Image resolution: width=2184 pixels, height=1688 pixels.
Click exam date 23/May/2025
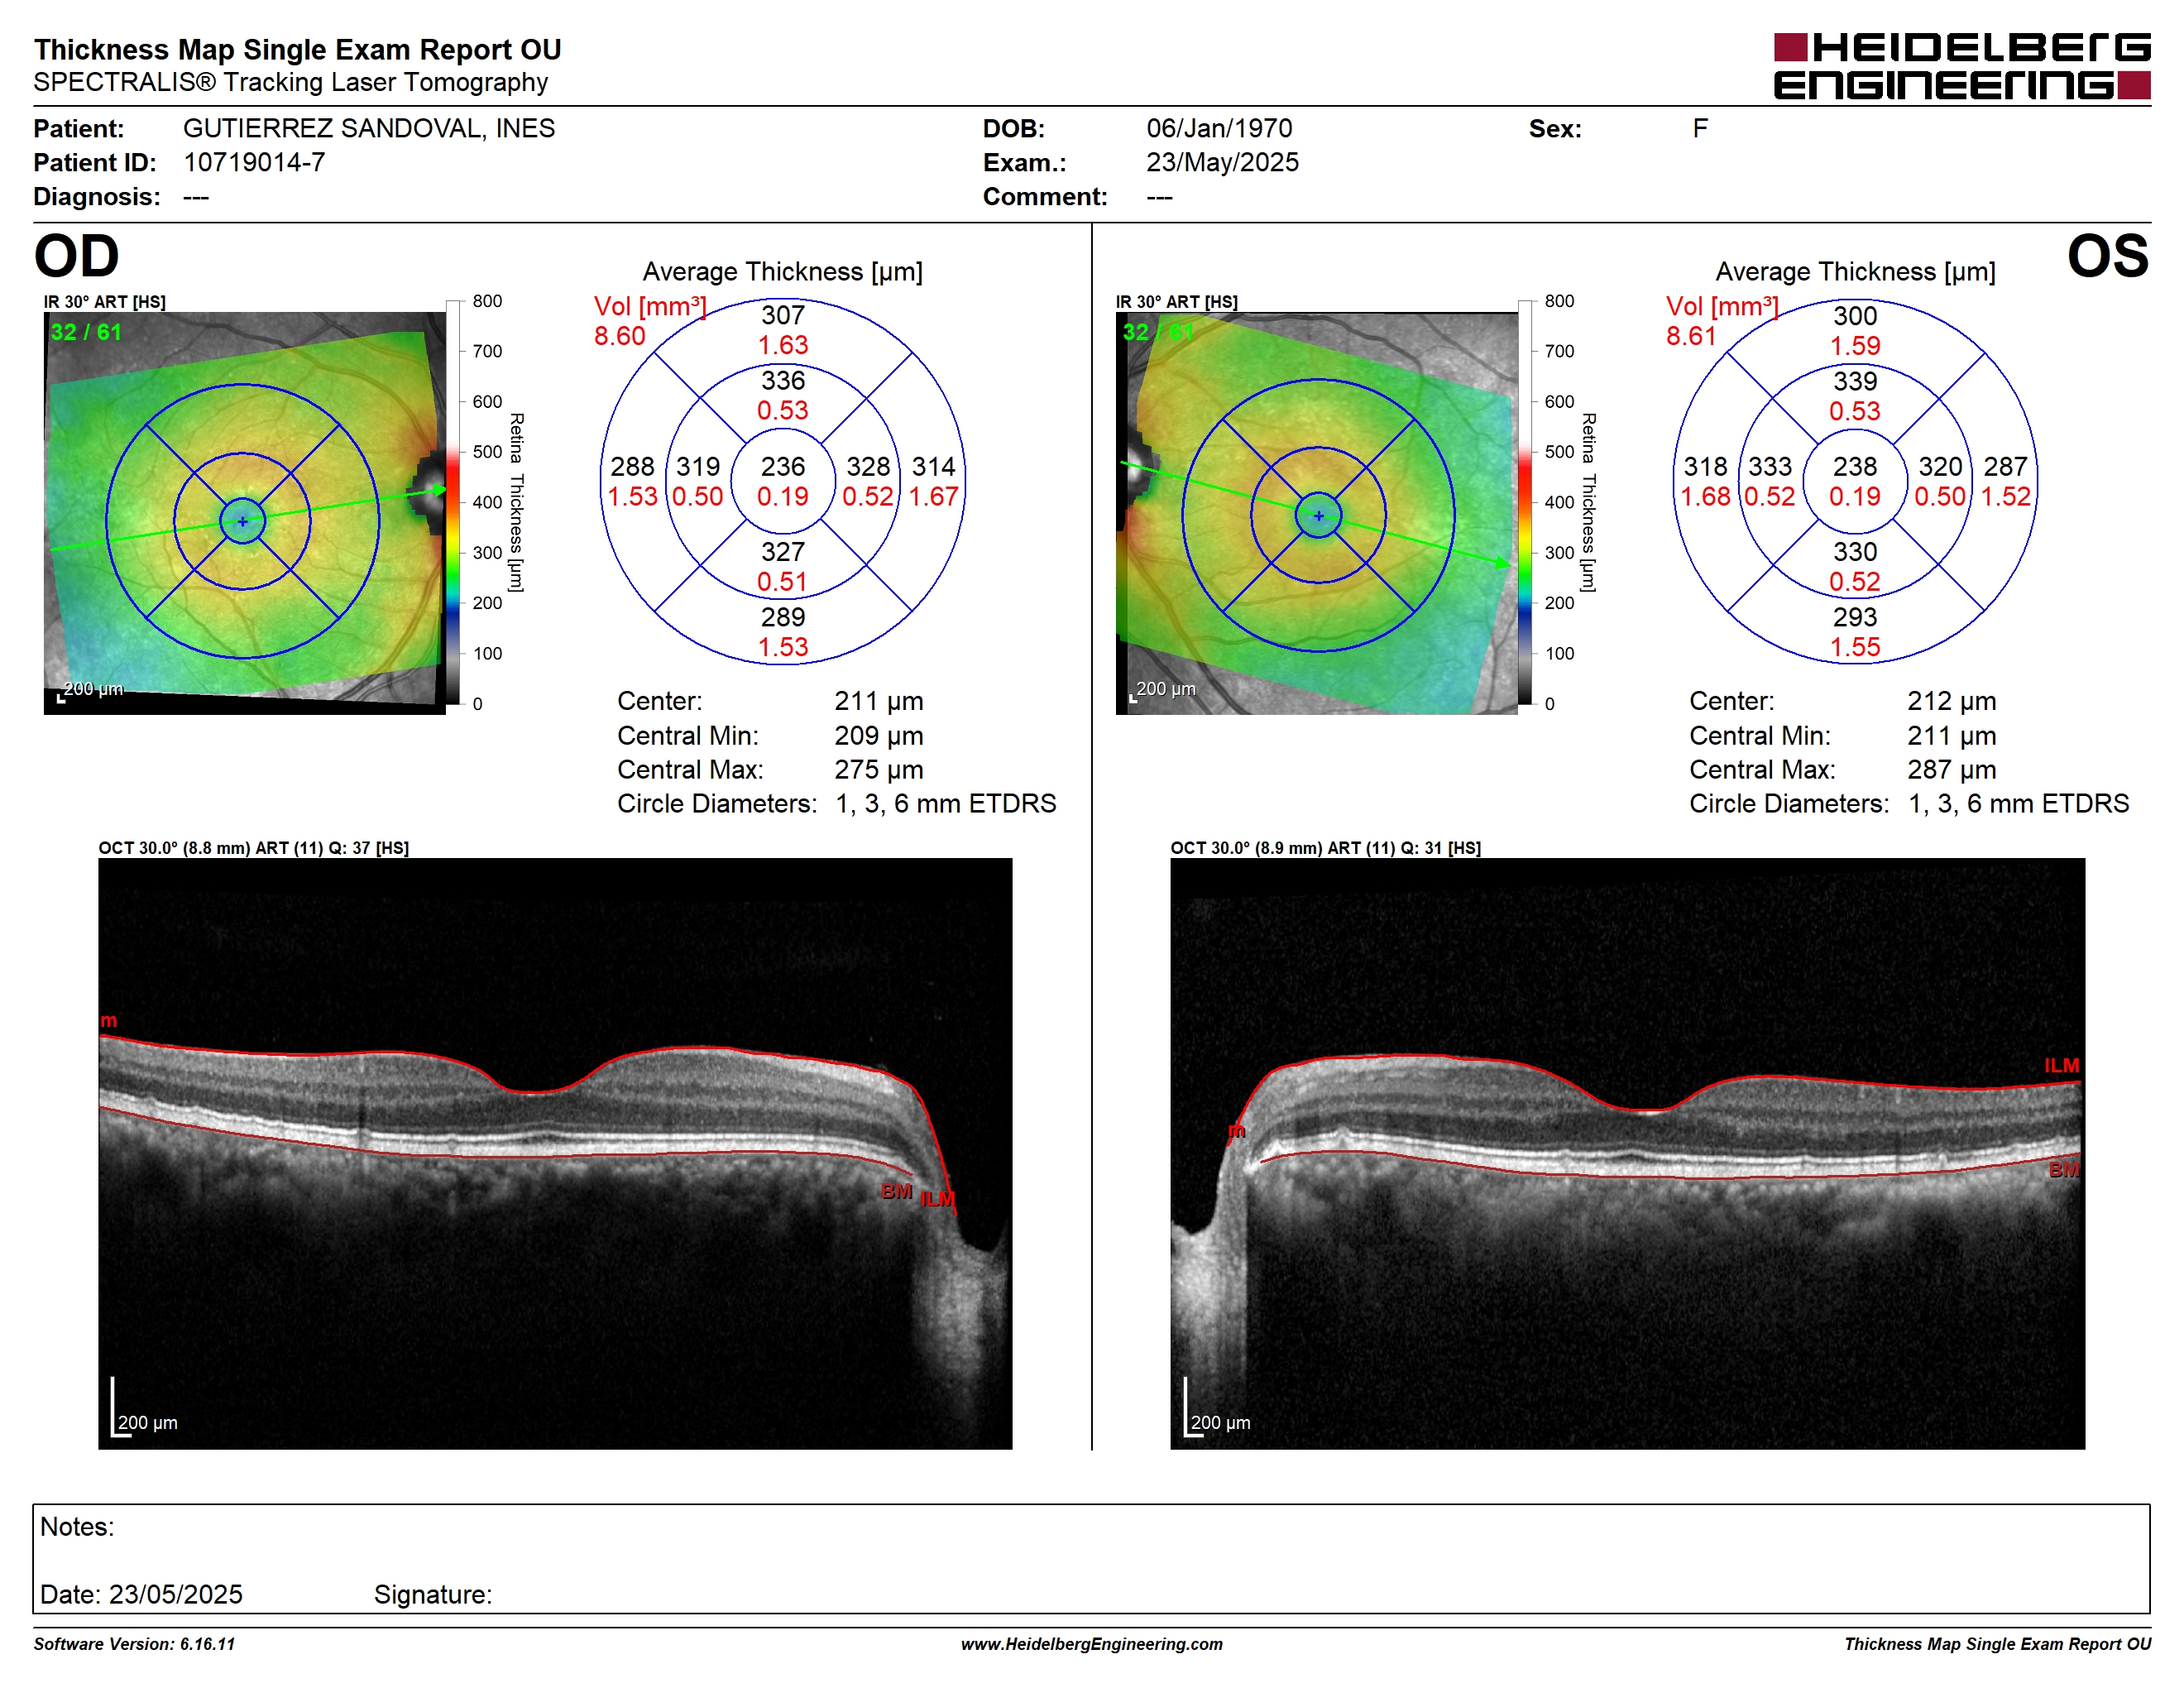click(1222, 162)
